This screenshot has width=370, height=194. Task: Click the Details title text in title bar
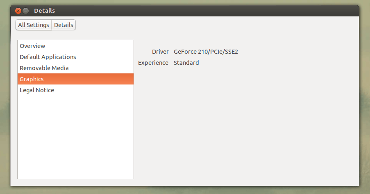44,11
